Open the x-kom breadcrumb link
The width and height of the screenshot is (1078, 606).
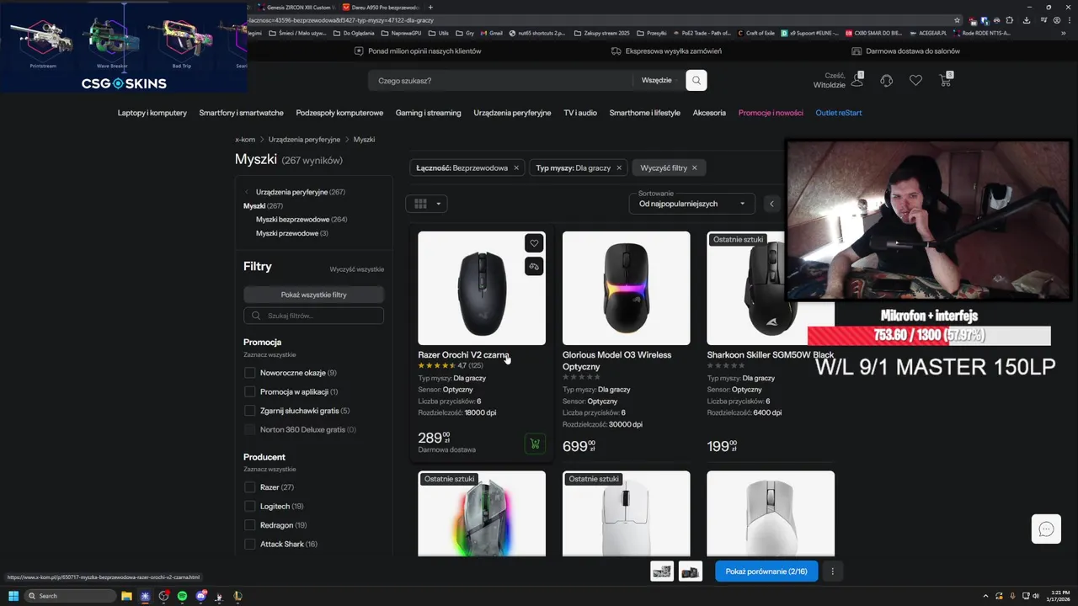click(245, 140)
